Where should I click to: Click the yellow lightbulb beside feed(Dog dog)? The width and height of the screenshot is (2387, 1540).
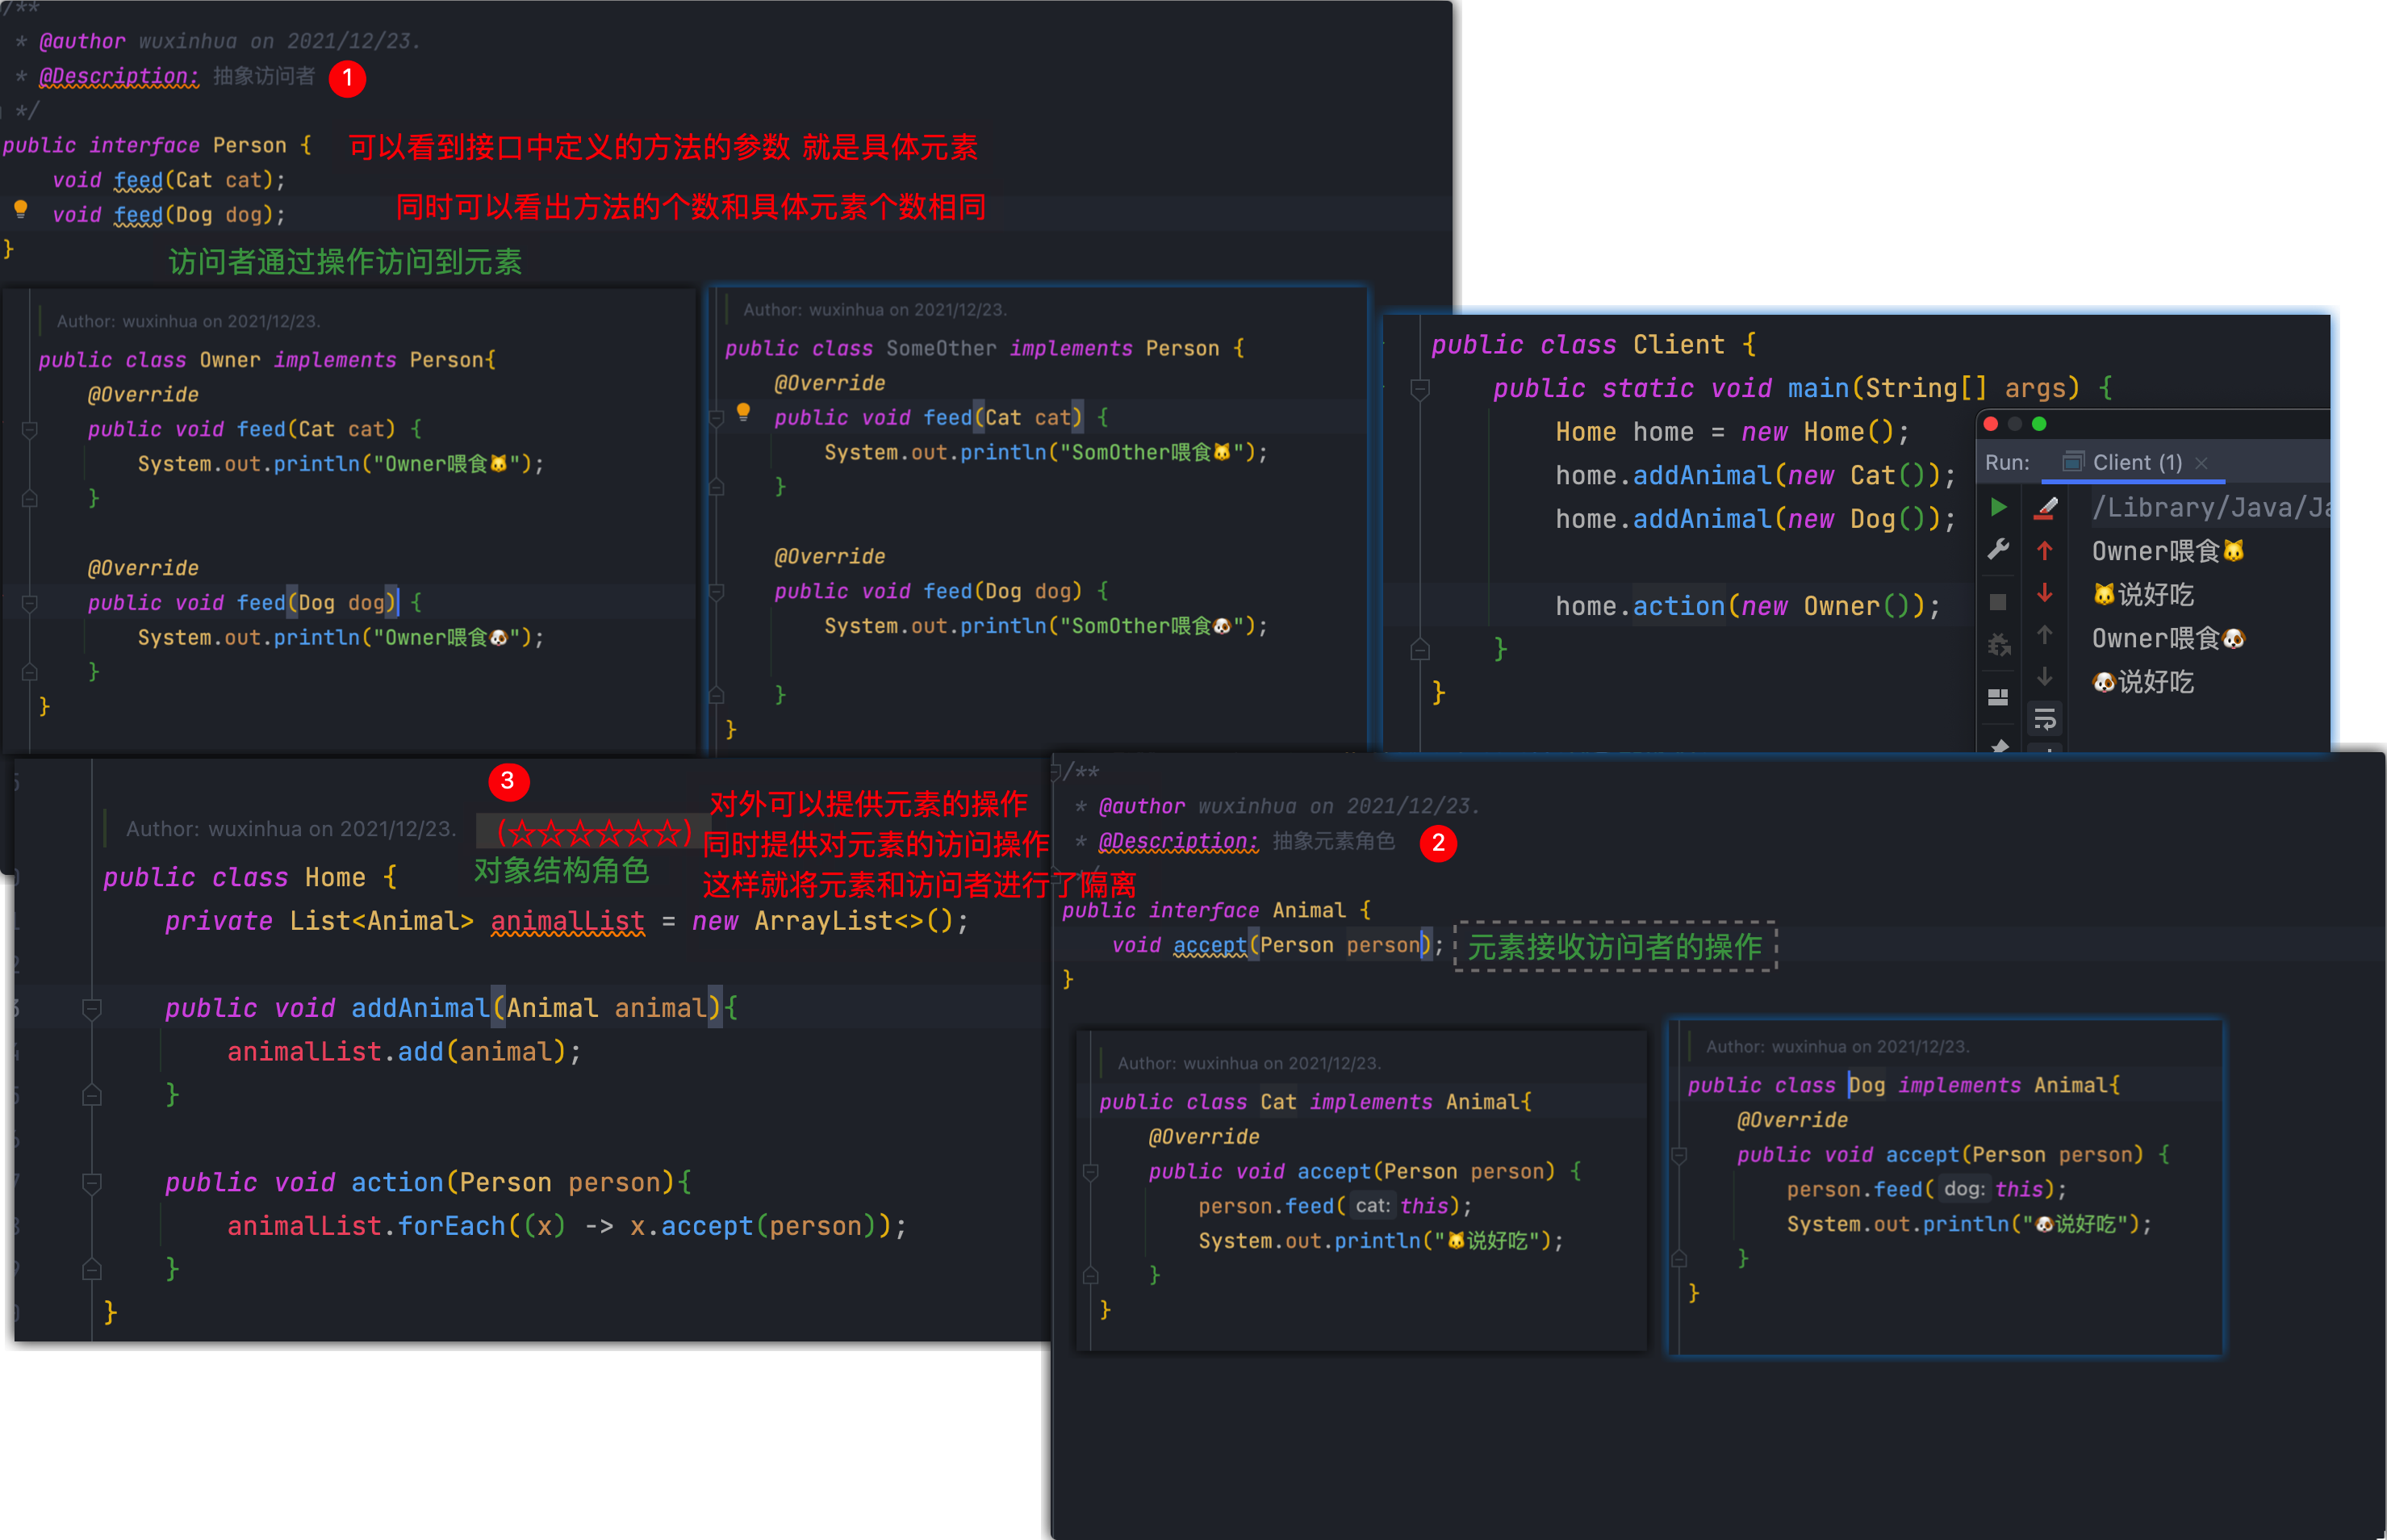tap(20, 209)
